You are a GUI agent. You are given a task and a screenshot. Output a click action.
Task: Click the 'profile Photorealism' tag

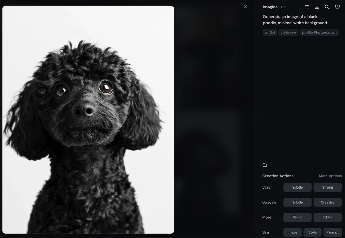319,33
